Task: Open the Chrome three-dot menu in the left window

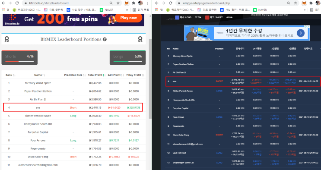Action: [147, 3]
